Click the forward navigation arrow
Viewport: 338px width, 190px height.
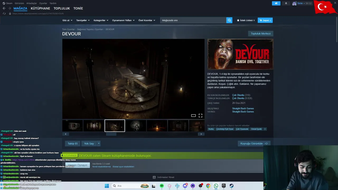[x=10, y=8]
